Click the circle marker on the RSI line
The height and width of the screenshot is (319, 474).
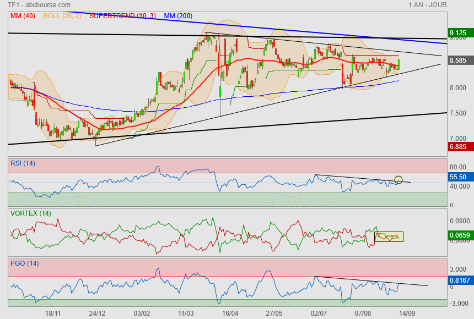coord(399,180)
